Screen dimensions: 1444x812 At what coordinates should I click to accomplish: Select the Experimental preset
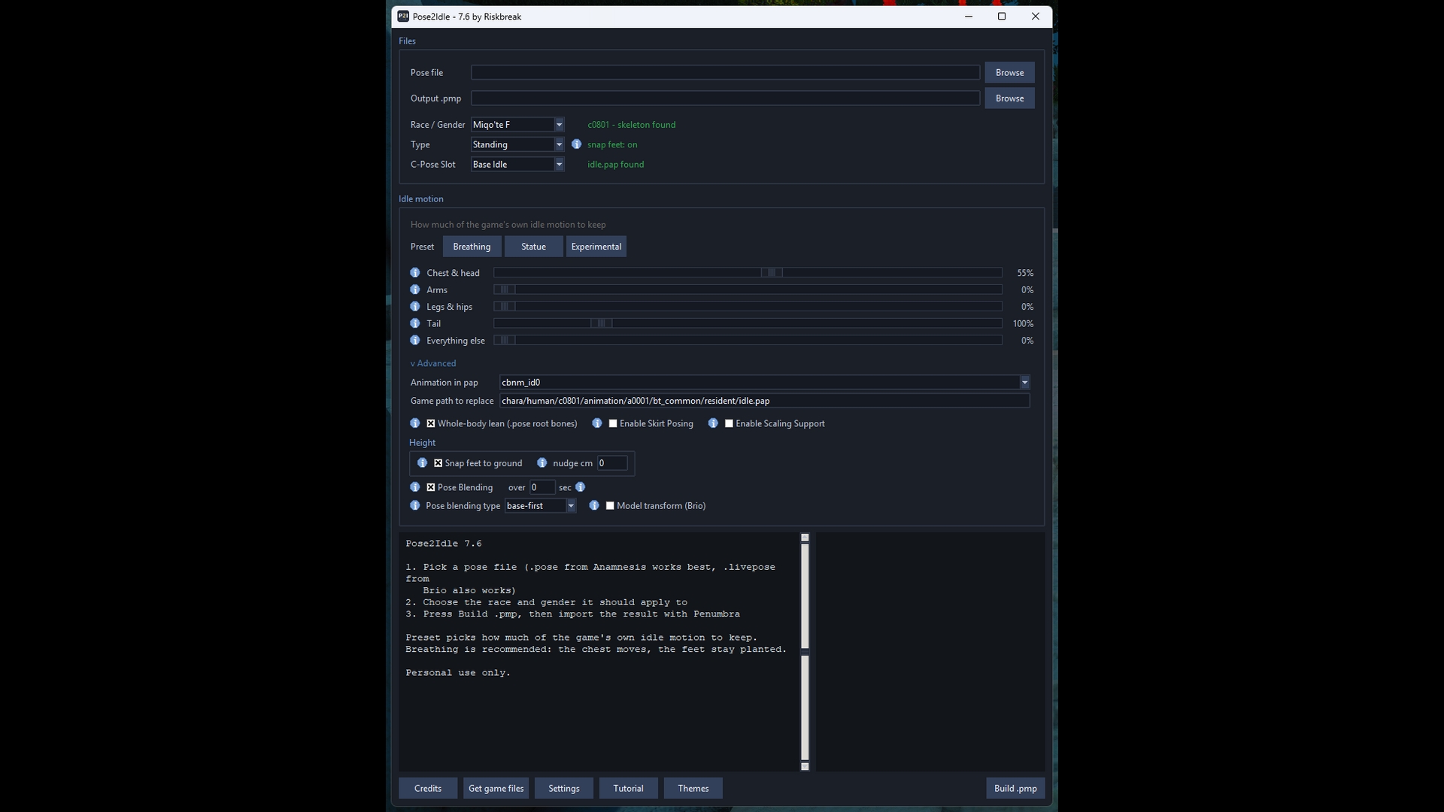596,247
